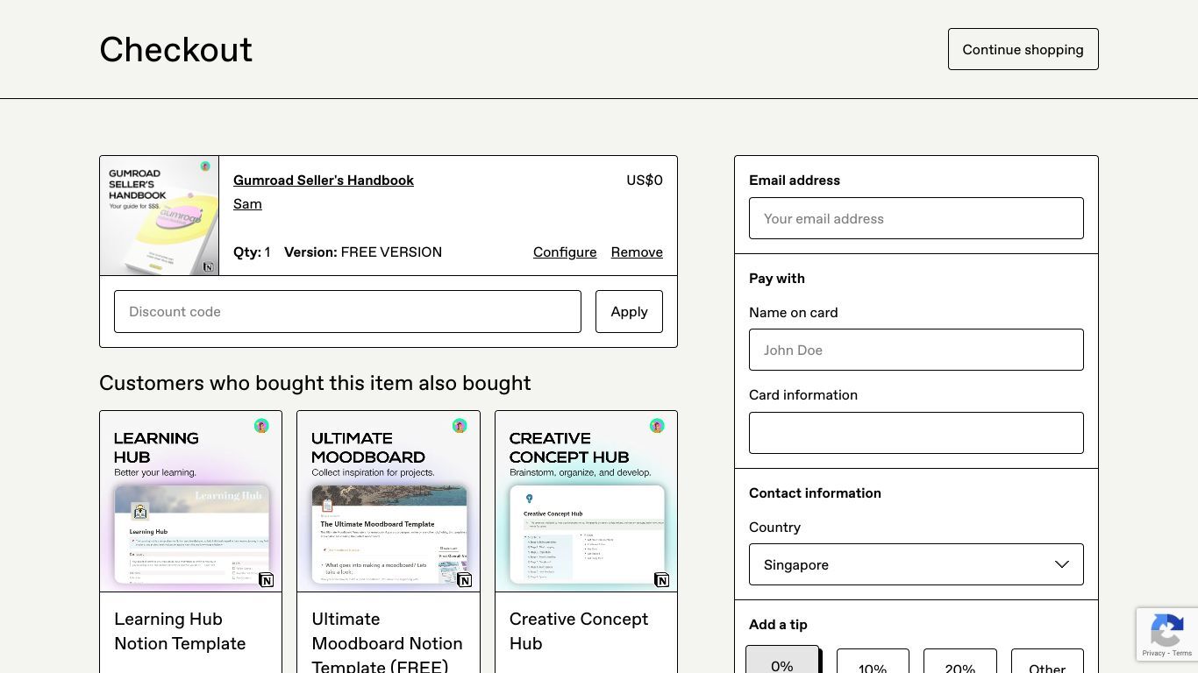
Task: Visit seller Sam's profile link
Action: [247, 203]
